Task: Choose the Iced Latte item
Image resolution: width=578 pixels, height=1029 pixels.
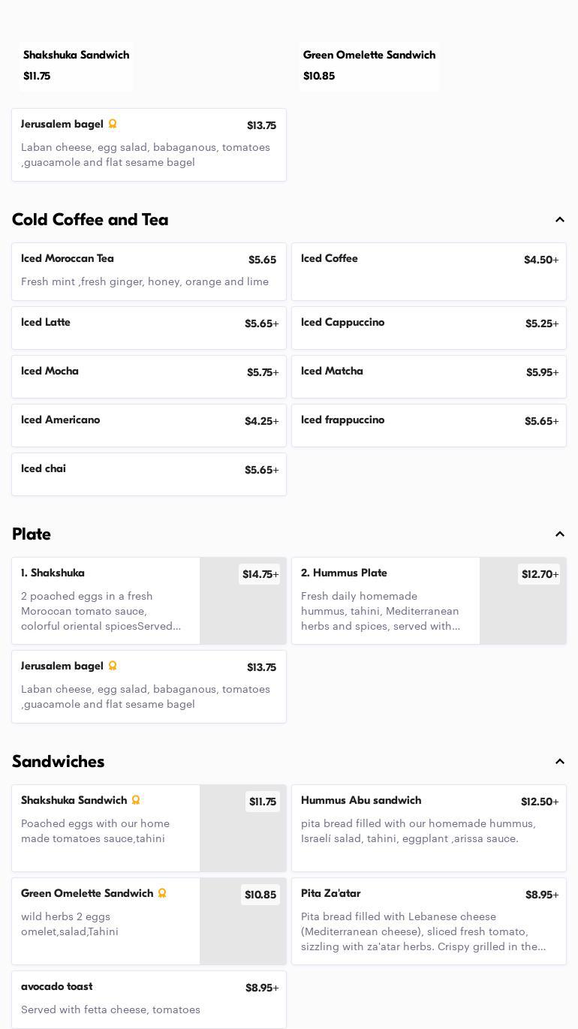Action: 149,327
